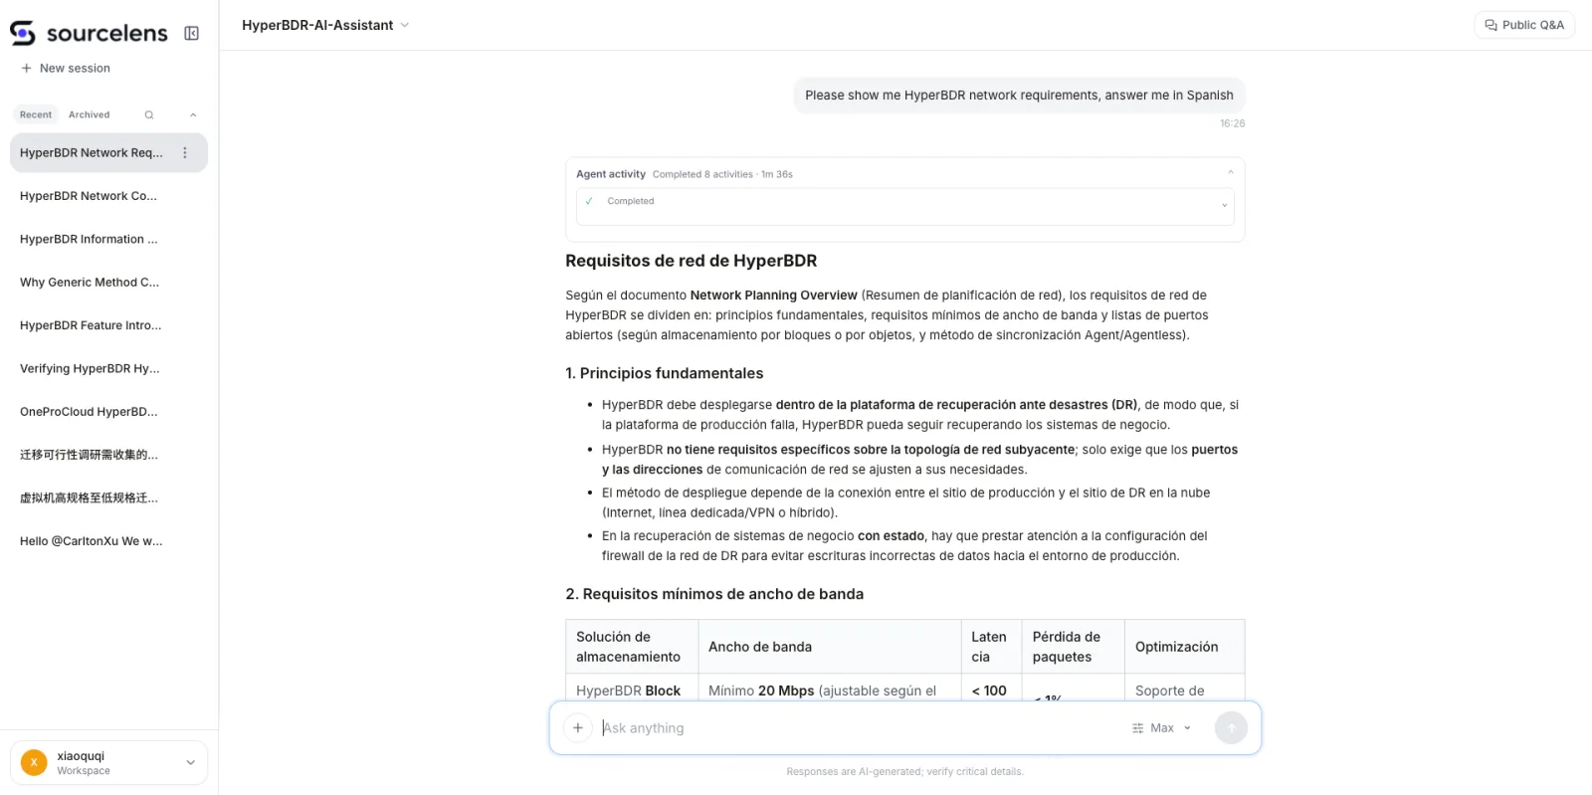Click the Latencia table header
Viewport: 1592px width, 795px height.
(x=992, y=647)
